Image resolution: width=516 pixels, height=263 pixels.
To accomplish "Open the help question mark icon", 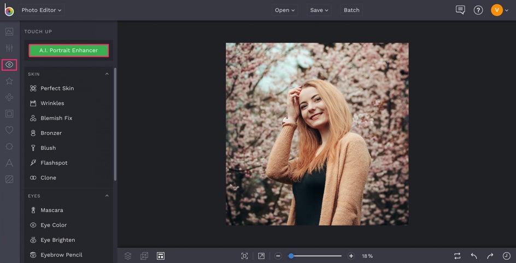I will coord(478,10).
